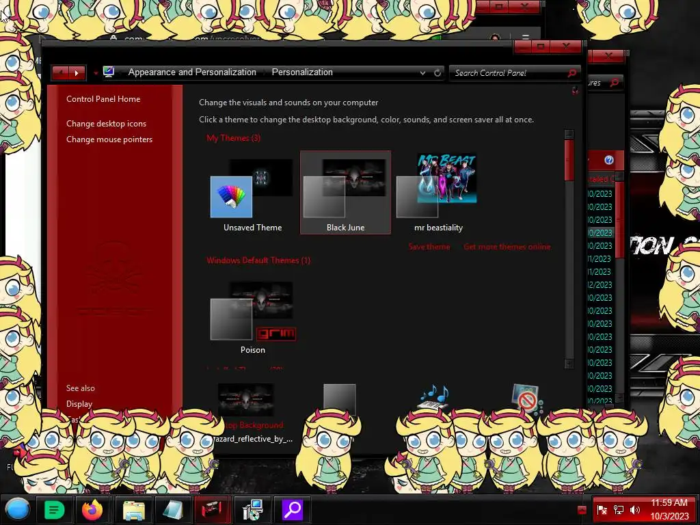Click the date 10/3/2023 on taskbar
Screen dimensions: 700x525
[669, 516]
